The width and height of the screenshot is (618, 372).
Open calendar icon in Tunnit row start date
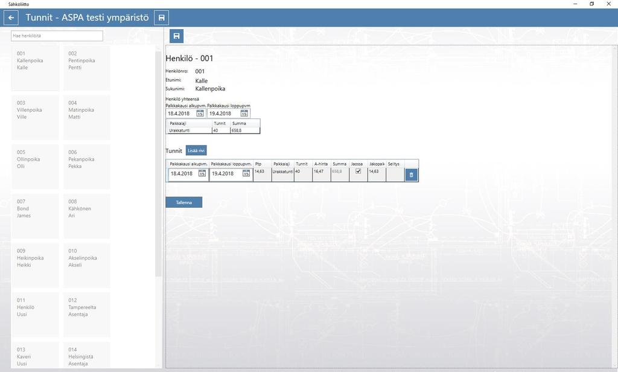point(202,173)
